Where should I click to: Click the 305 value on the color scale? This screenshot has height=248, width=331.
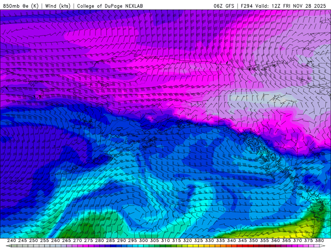point(154,241)
